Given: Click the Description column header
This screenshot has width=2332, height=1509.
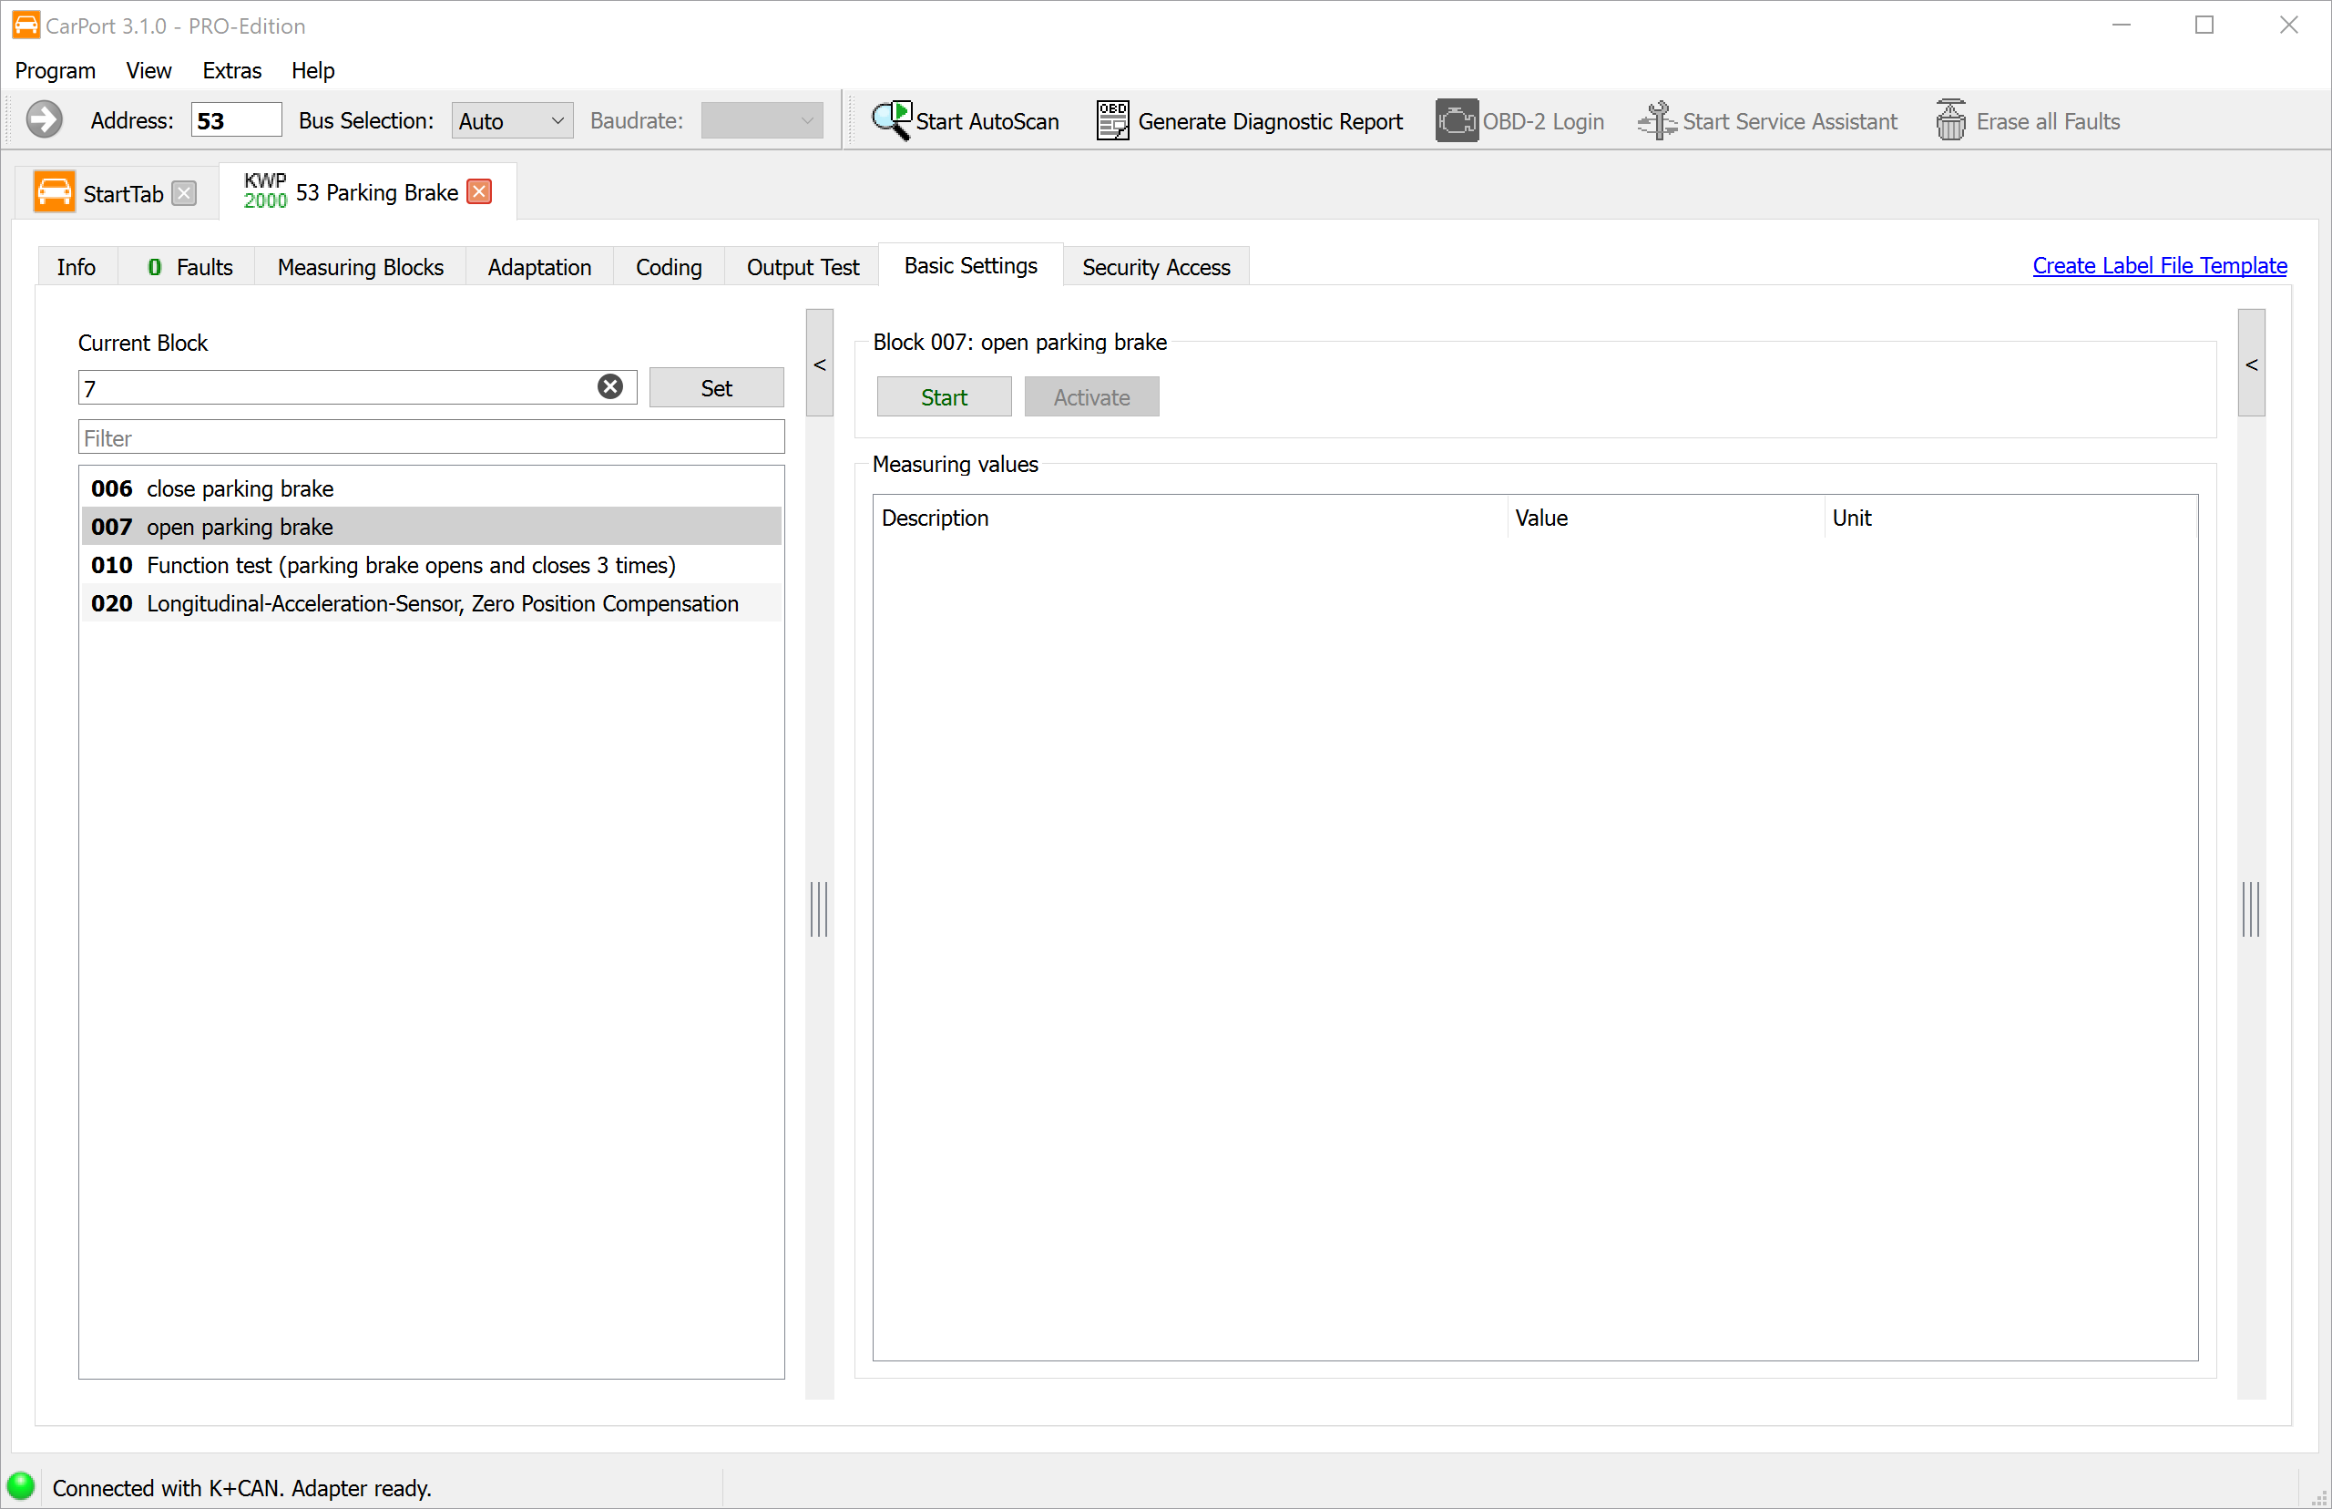Looking at the screenshot, I should click(1190, 518).
